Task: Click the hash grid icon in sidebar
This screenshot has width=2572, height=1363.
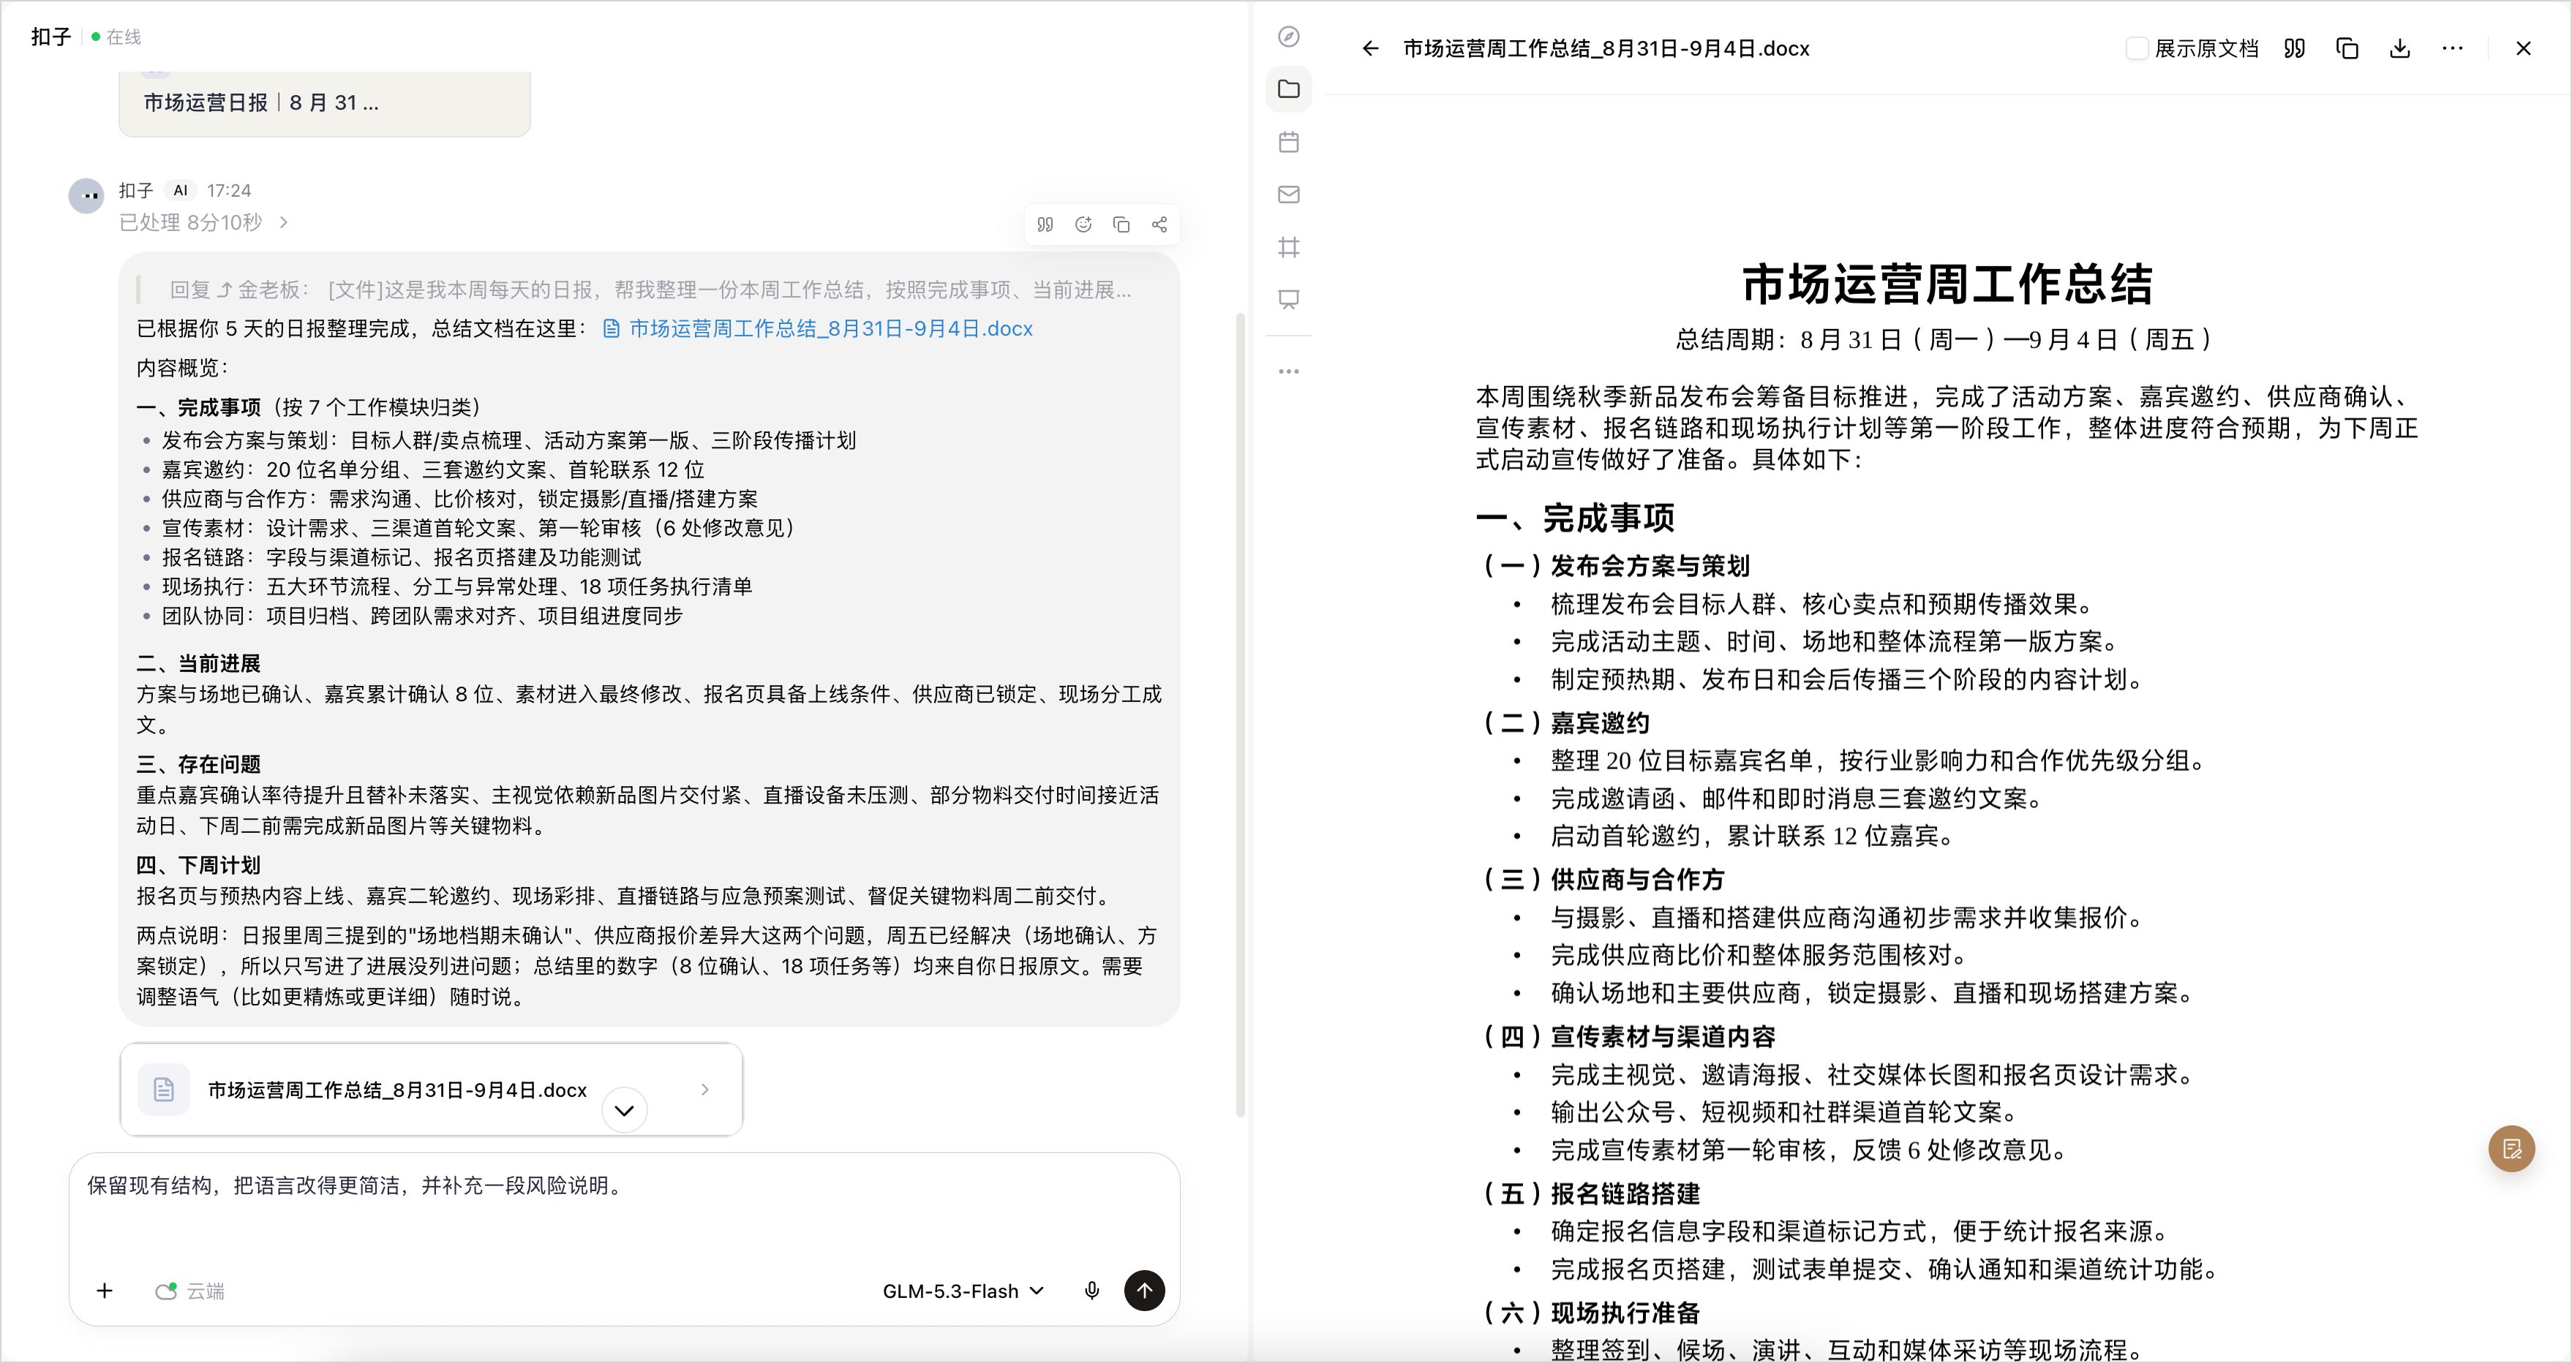Action: 1289,246
